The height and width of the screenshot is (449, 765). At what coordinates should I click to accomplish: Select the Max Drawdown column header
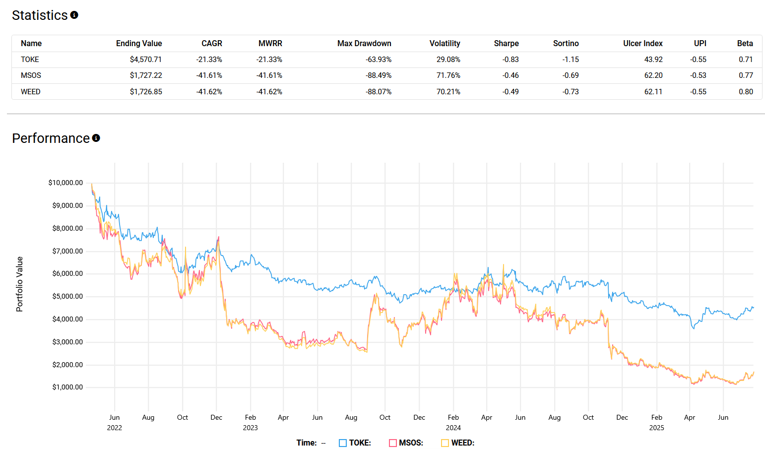(364, 44)
